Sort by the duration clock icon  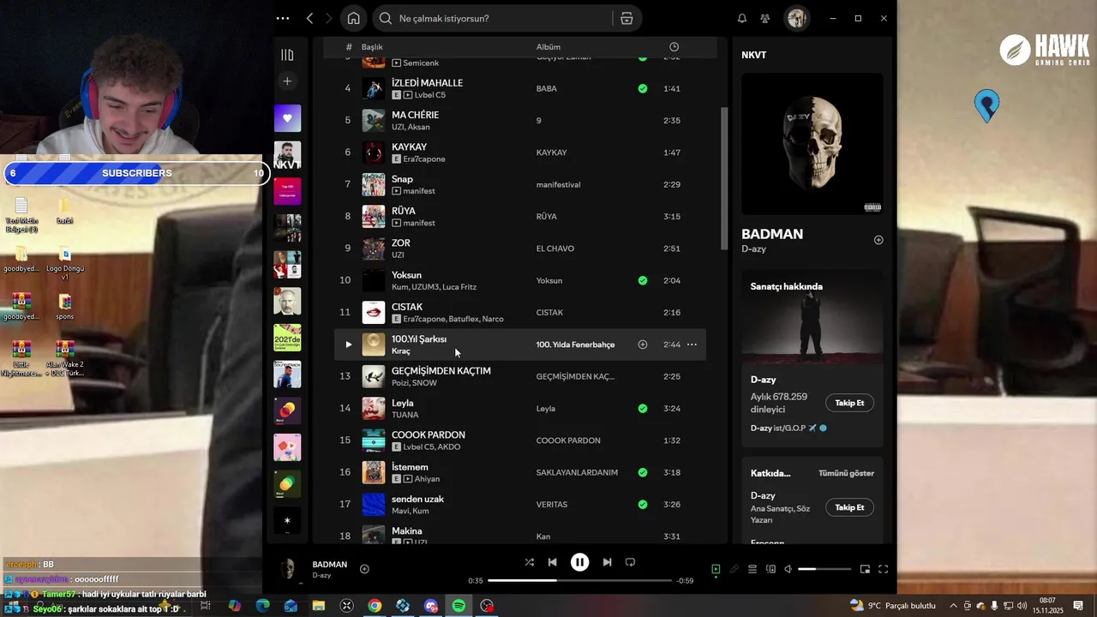tap(674, 47)
